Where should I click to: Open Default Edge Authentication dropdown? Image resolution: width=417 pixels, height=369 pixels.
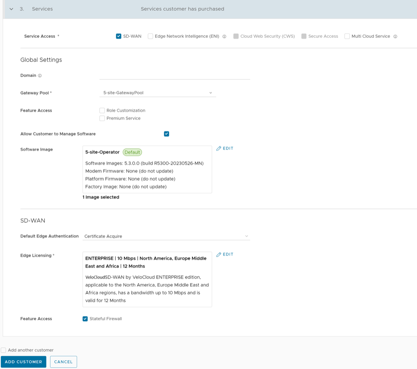pos(166,236)
